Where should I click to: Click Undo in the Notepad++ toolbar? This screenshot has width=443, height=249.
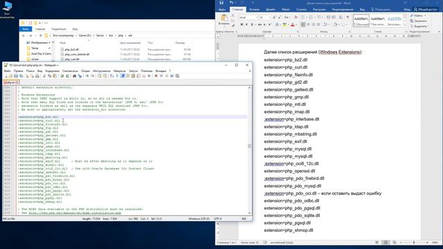62,76
